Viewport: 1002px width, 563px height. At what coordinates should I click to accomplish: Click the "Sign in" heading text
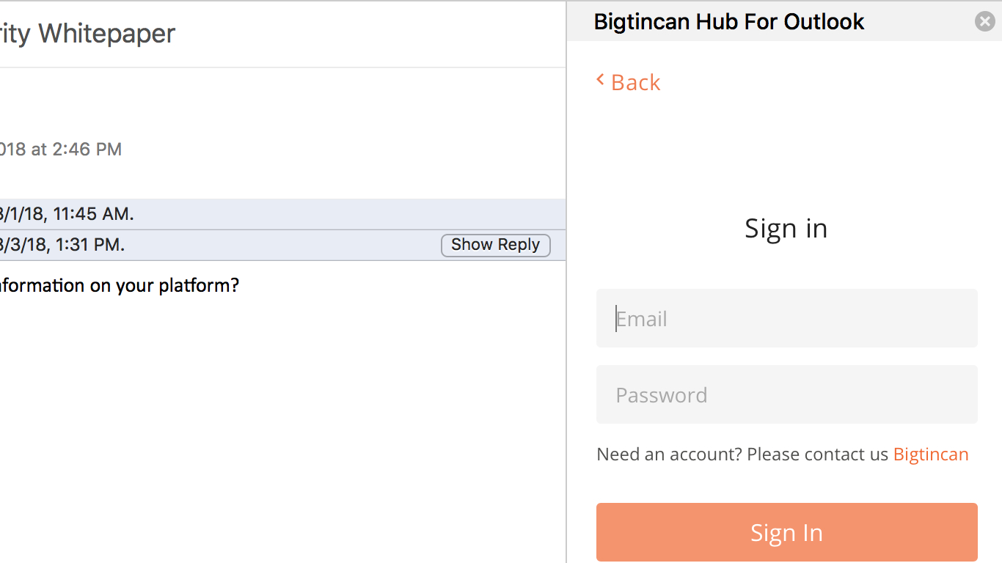click(x=786, y=229)
